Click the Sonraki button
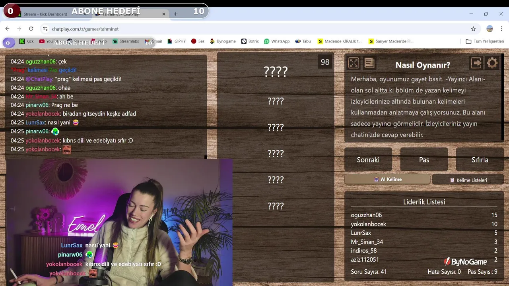The image size is (509, 286). pyautogui.click(x=368, y=160)
